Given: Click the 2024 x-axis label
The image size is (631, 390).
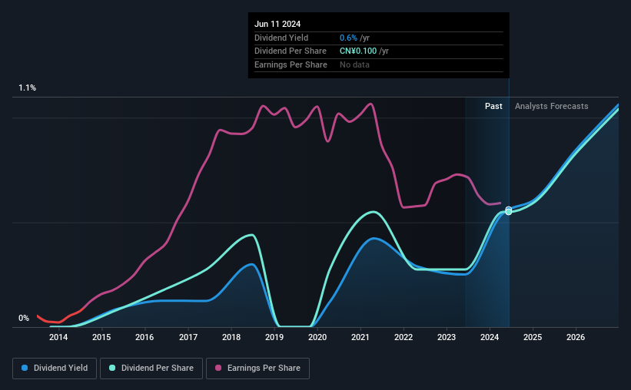Looking at the screenshot, I should click(x=490, y=337).
